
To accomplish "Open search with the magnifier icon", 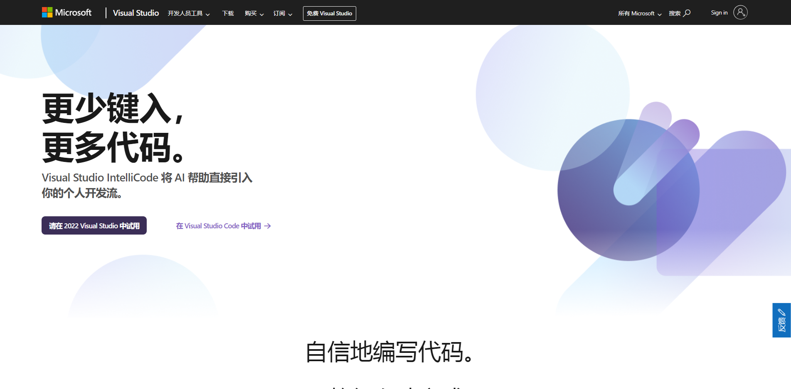I will [x=687, y=13].
